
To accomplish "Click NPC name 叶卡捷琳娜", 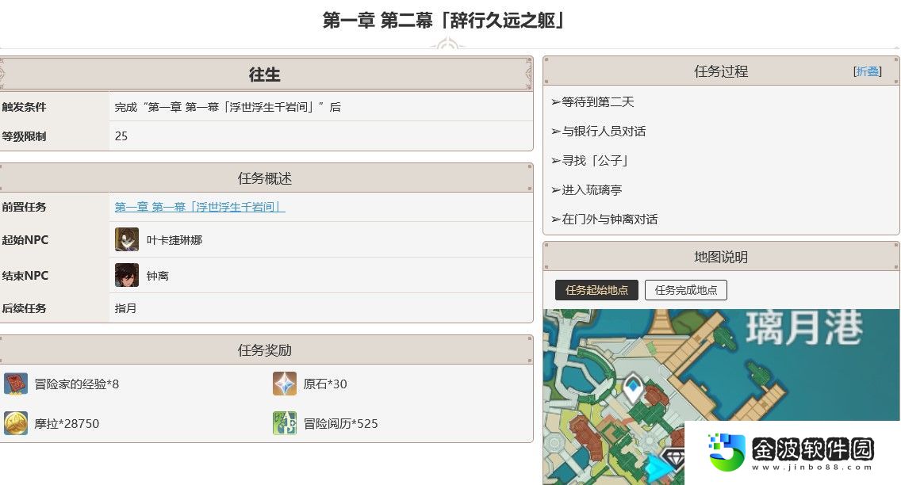I will [x=174, y=240].
